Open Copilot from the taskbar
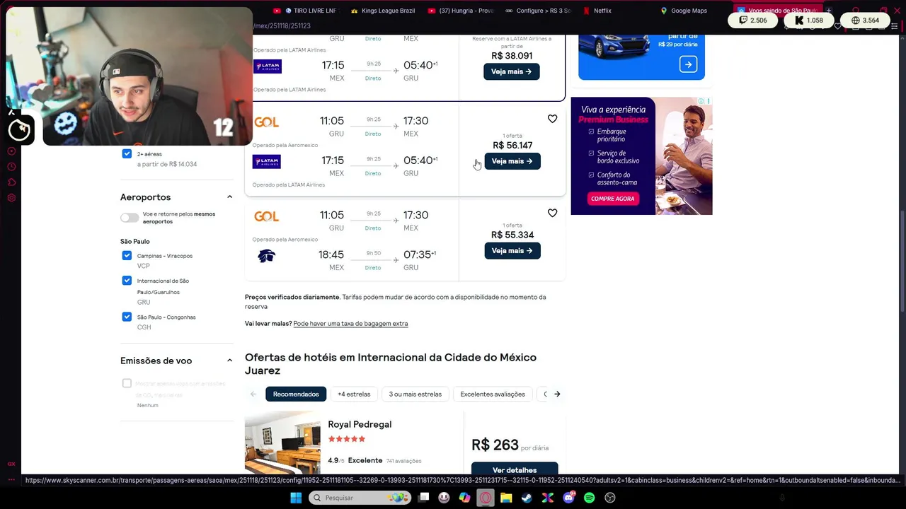Image resolution: width=906 pixels, height=509 pixels. [x=464, y=498]
